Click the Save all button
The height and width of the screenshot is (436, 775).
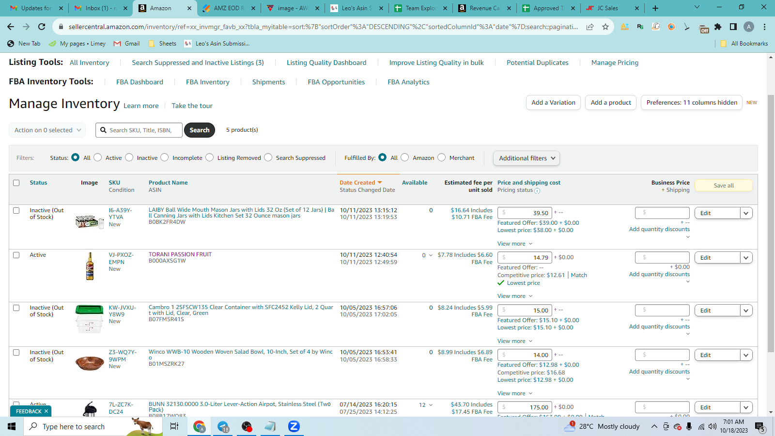tap(724, 186)
